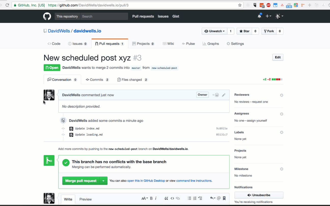Click the This repository search scope label
The image size is (330, 206).
pyautogui.click(x=67, y=16)
